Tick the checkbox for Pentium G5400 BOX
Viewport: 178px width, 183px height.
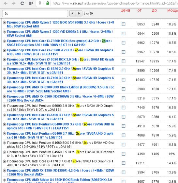point(124,126)
